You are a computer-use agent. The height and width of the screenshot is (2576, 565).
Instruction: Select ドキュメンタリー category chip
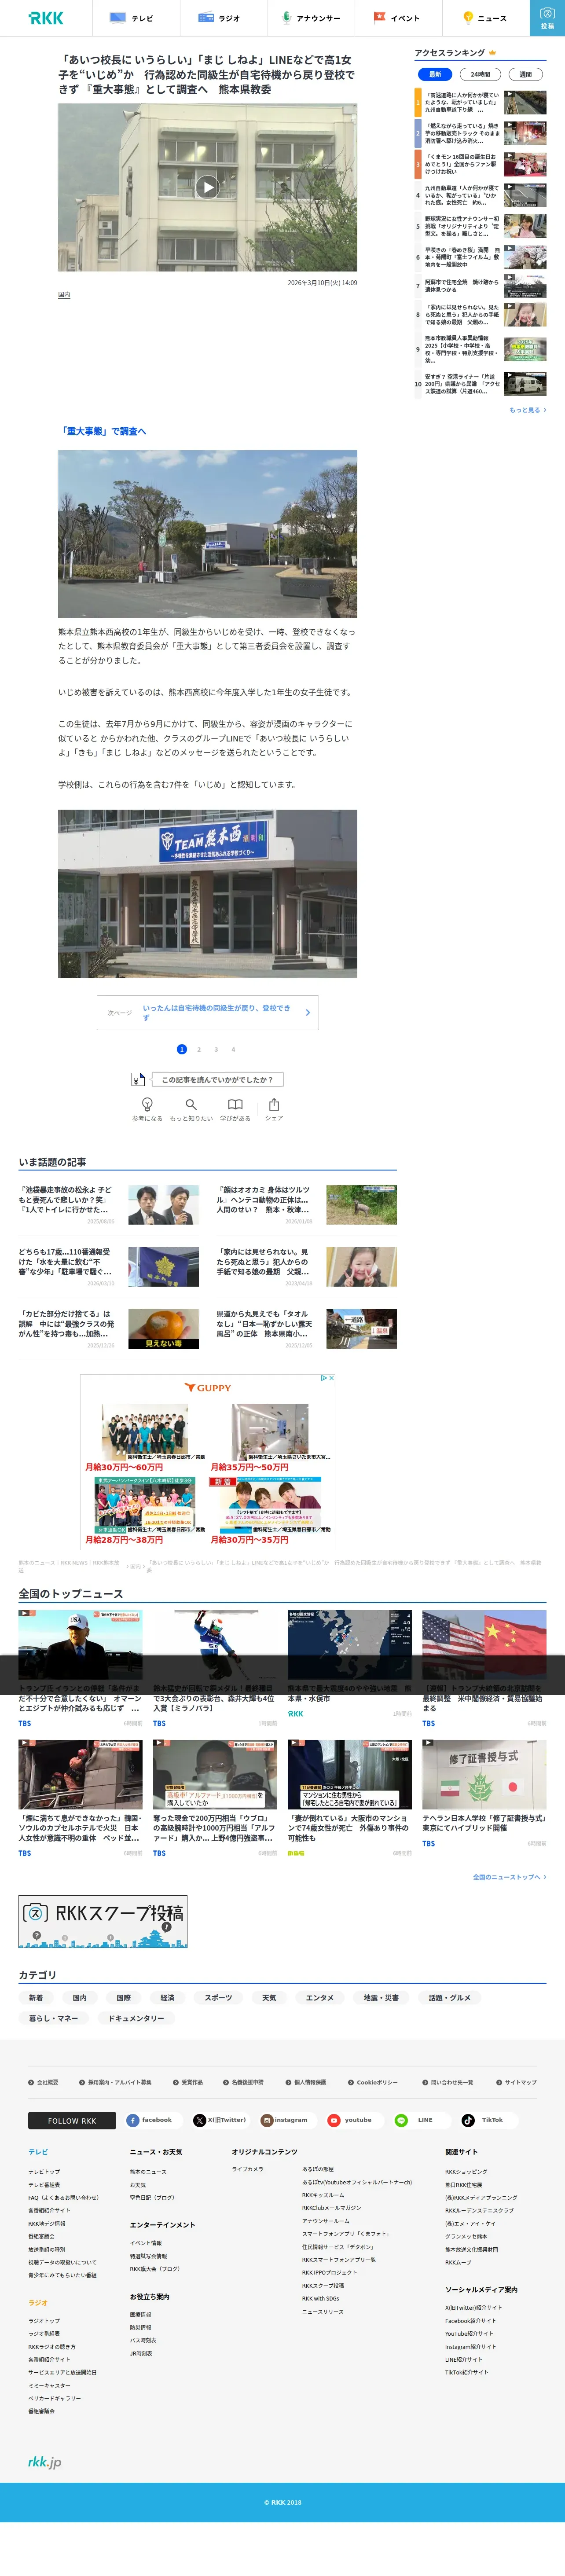(136, 2018)
